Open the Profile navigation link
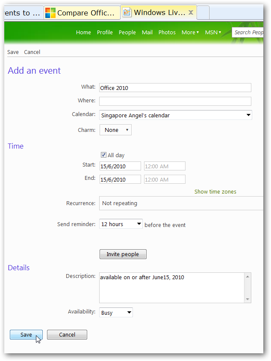This screenshot has height=361, width=271. (x=105, y=33)
